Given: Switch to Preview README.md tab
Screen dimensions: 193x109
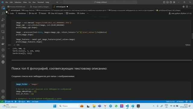Looking at the screenshot, I should pos(16,7).
